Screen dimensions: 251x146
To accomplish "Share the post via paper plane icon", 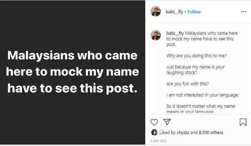I will click(x=167, y=122).
